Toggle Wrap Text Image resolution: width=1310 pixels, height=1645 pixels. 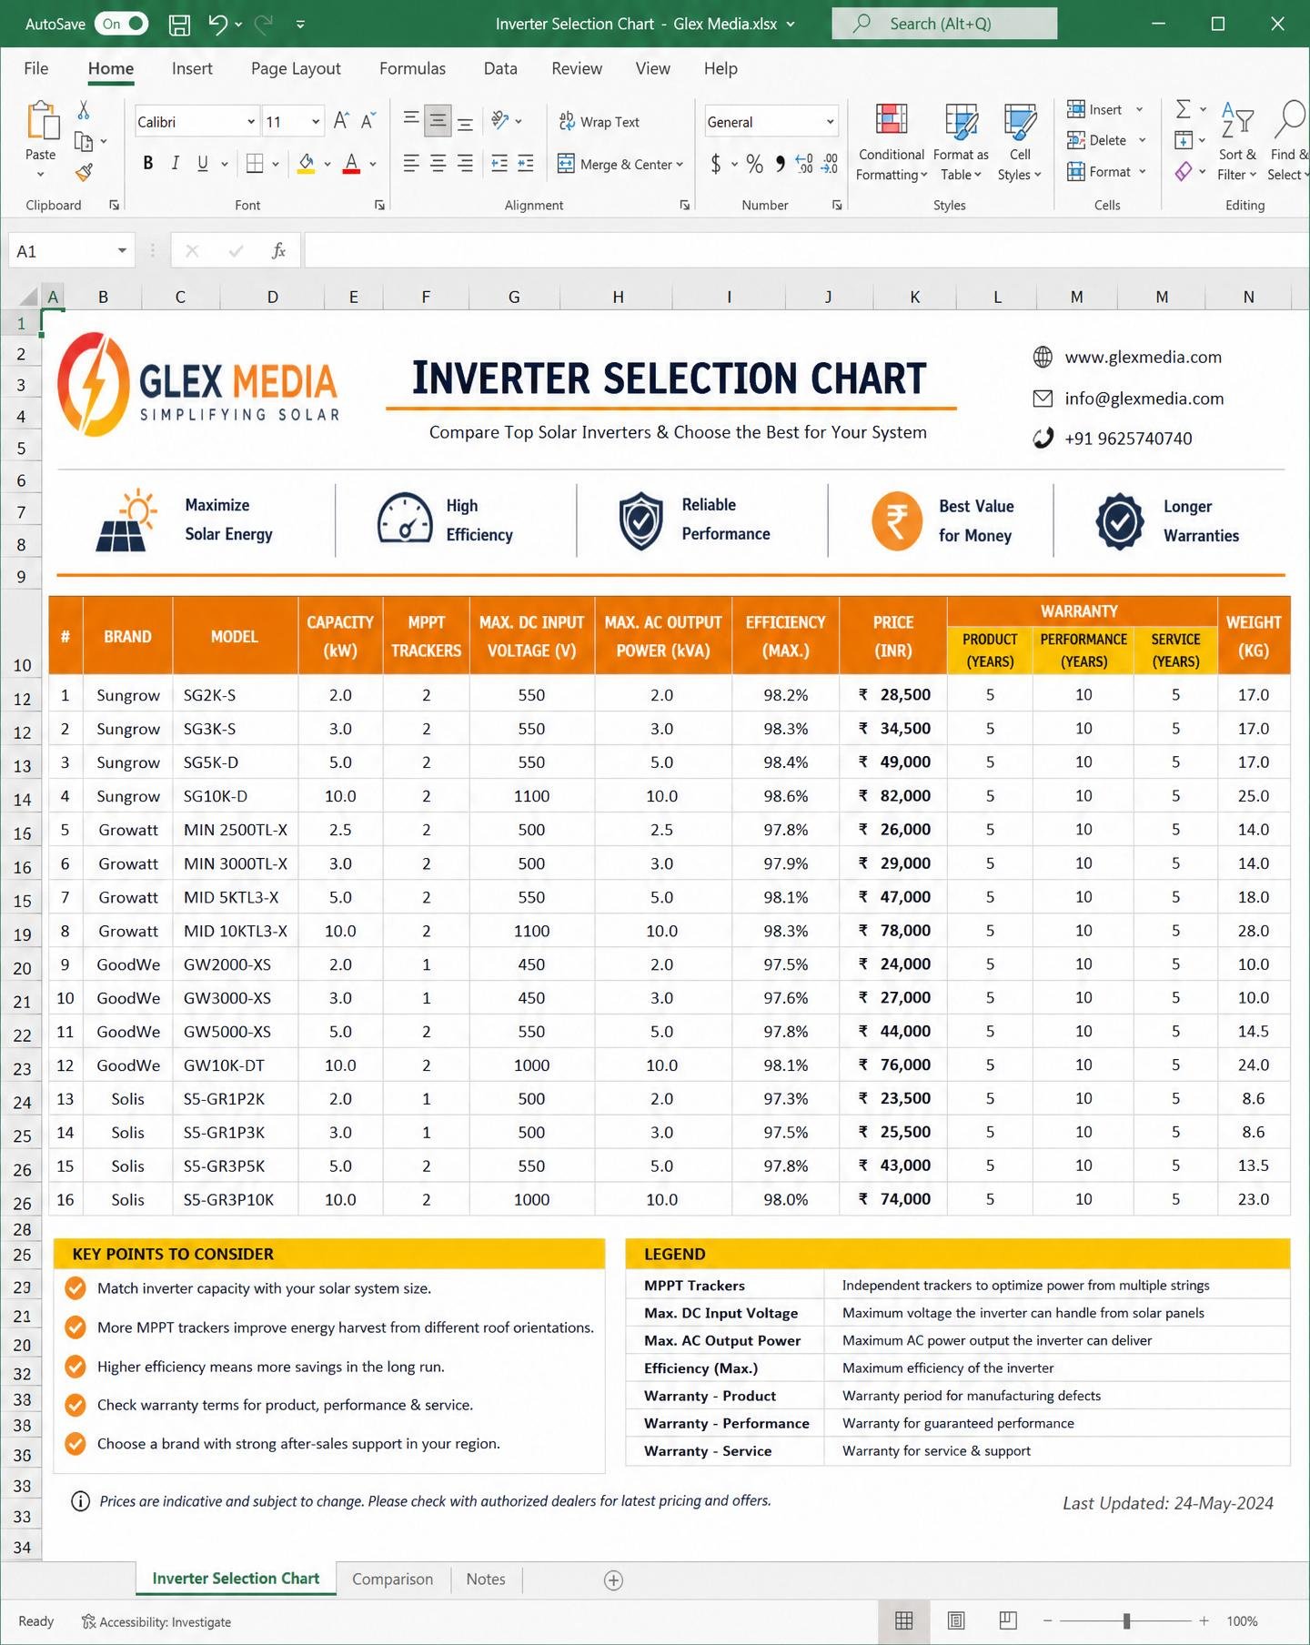tap(600, 122)
